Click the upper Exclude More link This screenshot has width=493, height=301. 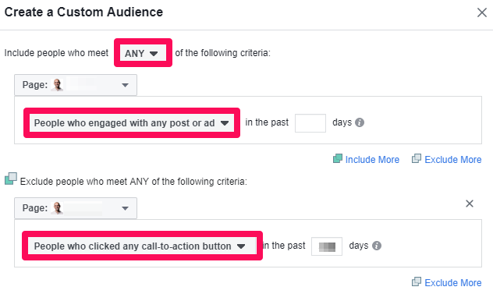point(453,160)
